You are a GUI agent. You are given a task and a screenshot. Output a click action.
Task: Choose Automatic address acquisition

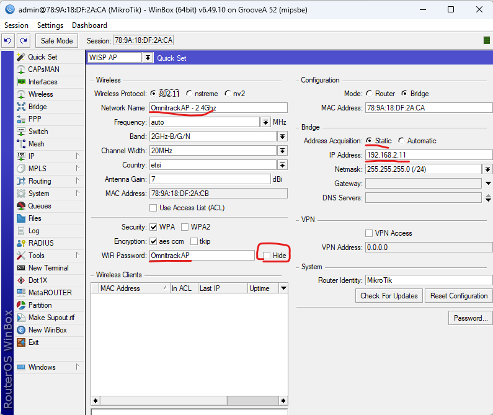click(x=402, y=141)
